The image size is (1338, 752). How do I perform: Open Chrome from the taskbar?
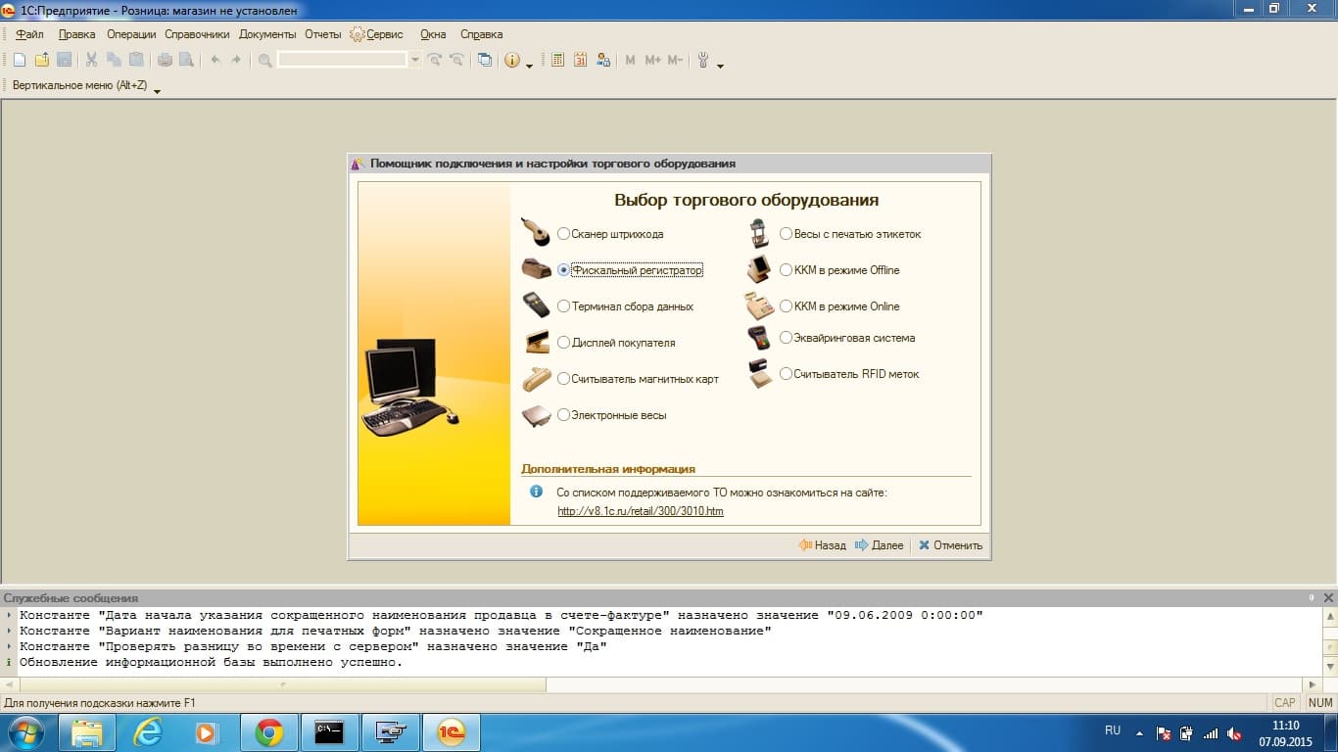pyautogui.click(x=269, y=731)
